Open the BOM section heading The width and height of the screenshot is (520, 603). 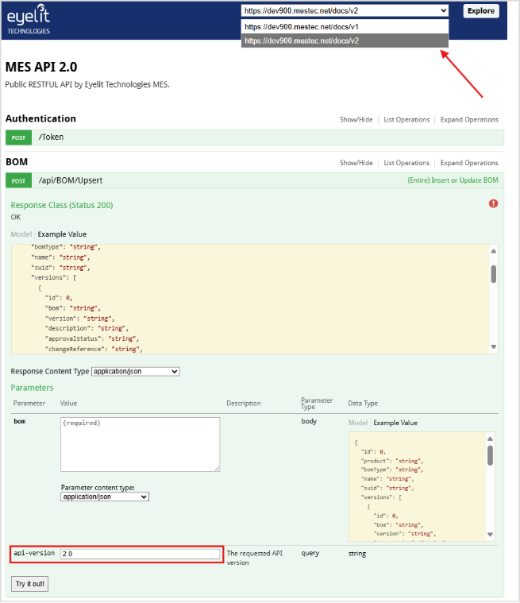point(17,161)
